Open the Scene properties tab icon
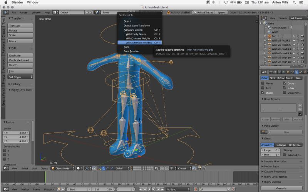 [x=279, y=72]
